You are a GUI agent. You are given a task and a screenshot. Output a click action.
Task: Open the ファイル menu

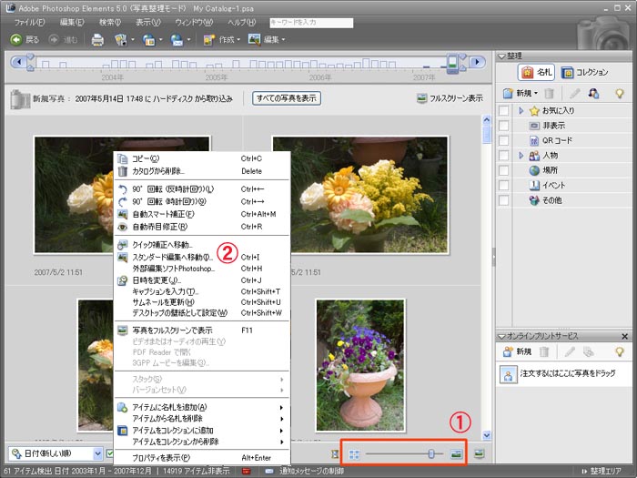pos(29,23)
